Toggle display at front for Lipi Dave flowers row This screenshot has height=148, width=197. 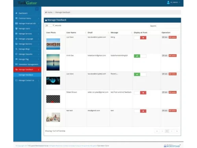point(140,75)
